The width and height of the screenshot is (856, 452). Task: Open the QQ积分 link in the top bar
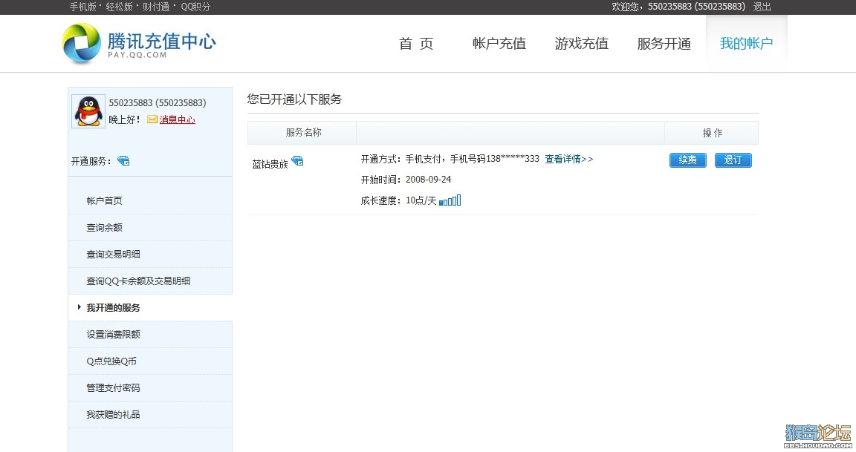pyautogui.click(x=195, y=7)
